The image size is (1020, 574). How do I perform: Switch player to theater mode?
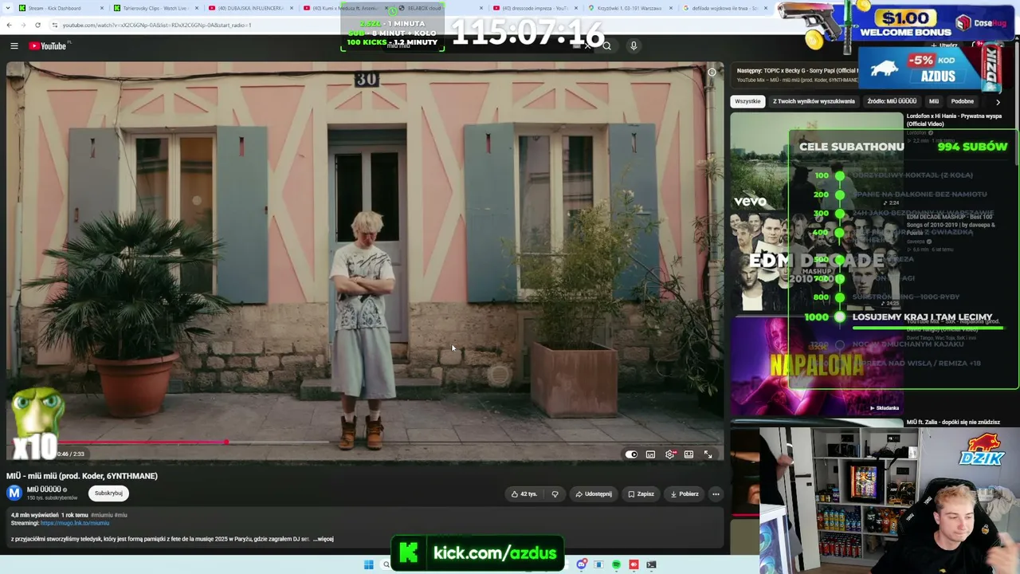(688, 454)
